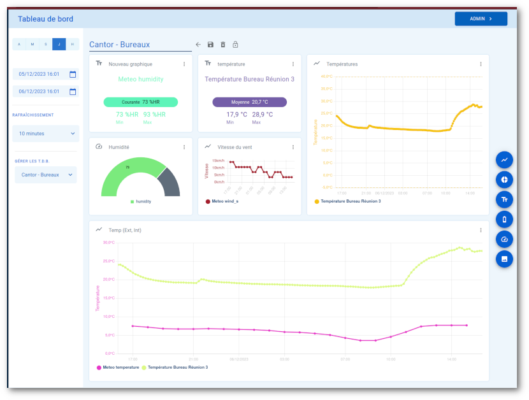This screenshot has width=529, height=400.
Task: Toggle Meteo wind_s series in legend
Action: tap(222, 201)
